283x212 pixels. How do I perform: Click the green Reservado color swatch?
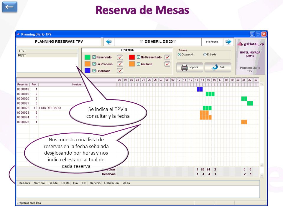pyautogui.click(x=87, y=57)
